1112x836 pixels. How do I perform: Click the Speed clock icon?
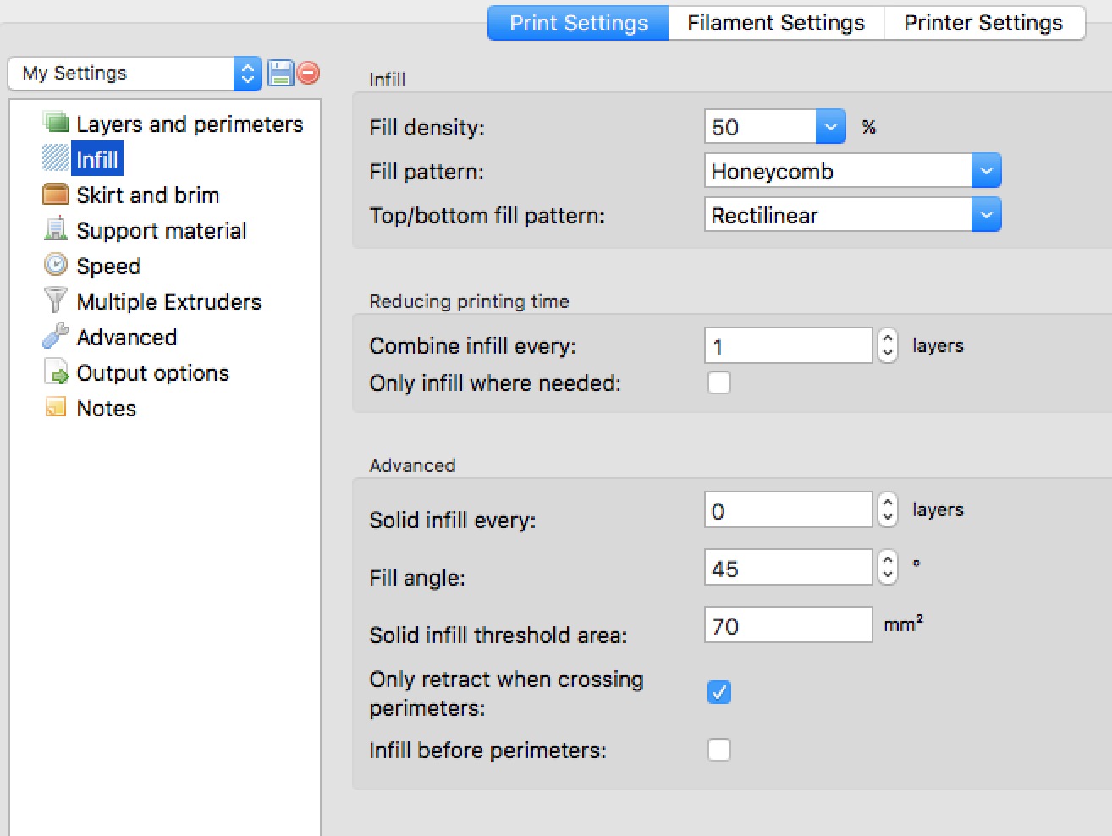[x=56, y=265]
